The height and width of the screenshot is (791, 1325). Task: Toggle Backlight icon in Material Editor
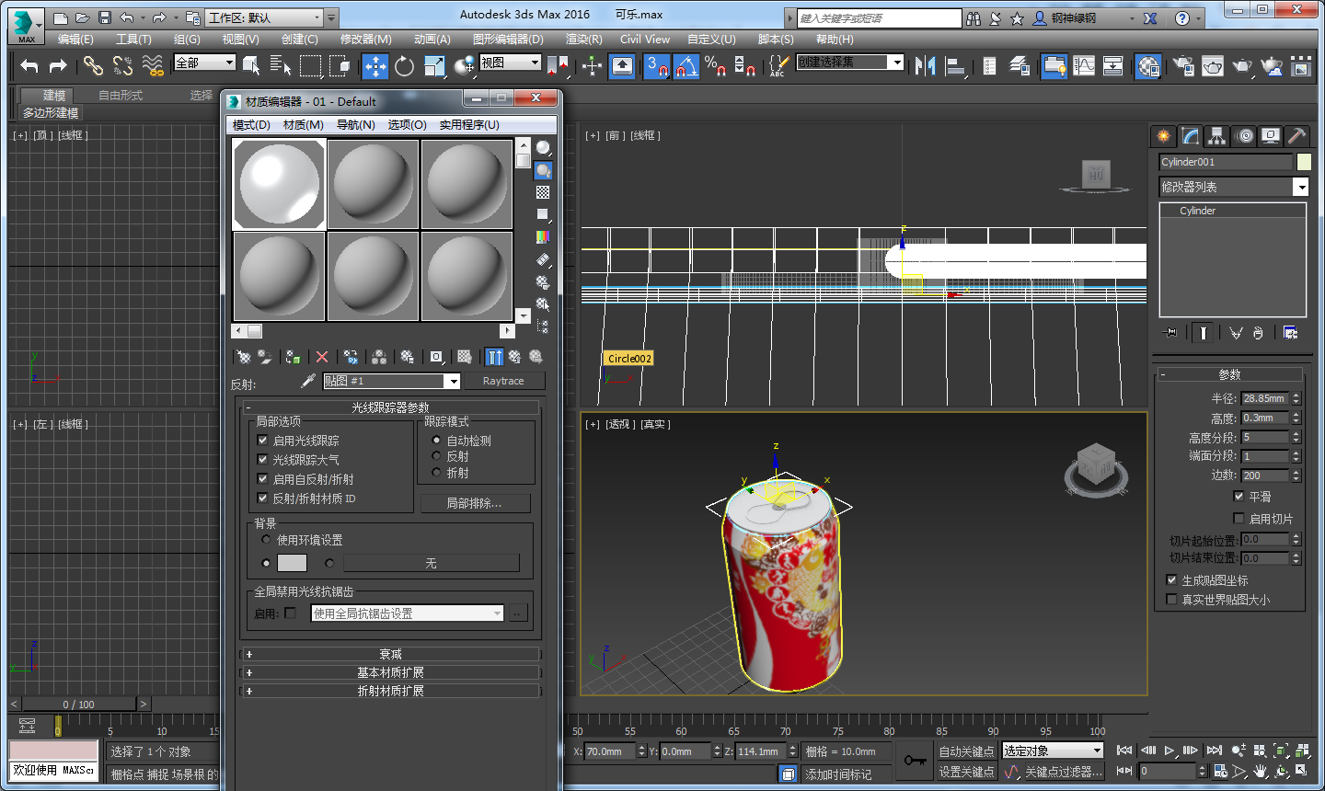[x=543, y=170]
